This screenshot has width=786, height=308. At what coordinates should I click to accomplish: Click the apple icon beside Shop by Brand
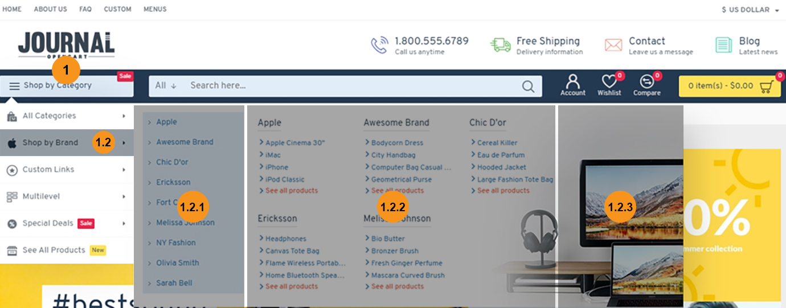tap(11, 143)
